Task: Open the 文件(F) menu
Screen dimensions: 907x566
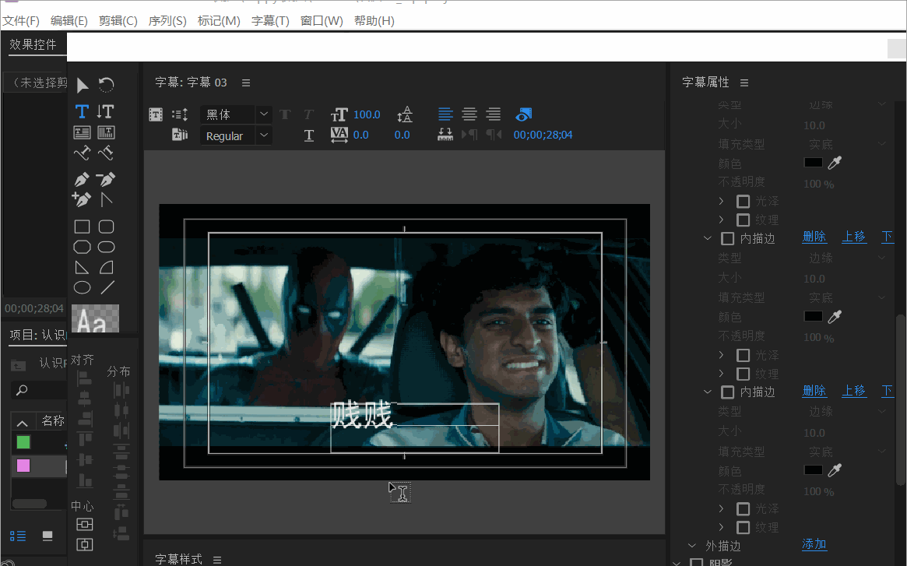Action: [21, 21]
